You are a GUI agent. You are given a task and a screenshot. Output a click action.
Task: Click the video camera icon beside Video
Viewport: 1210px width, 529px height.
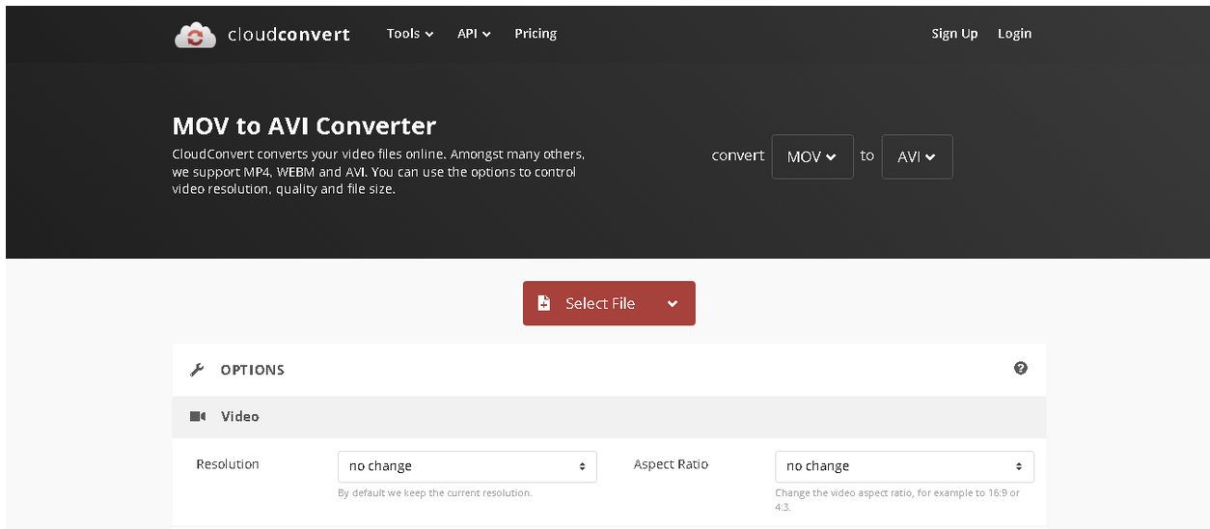coord(198,416)
